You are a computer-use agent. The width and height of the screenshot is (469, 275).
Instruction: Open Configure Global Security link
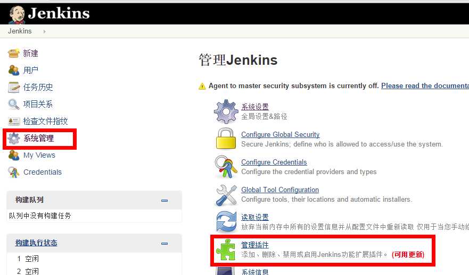point(280,134)
